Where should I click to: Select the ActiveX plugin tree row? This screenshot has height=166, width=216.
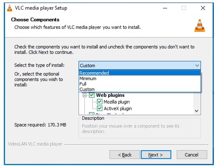pos(118,108)
